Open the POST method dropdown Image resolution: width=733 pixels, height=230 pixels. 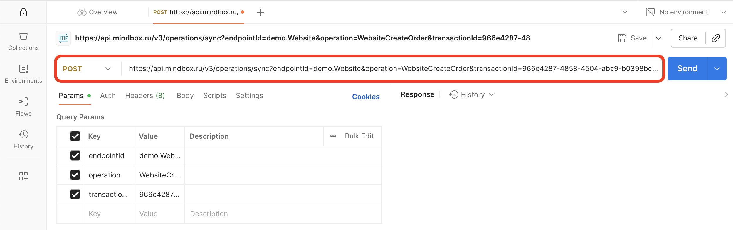[x=87, y=69]
